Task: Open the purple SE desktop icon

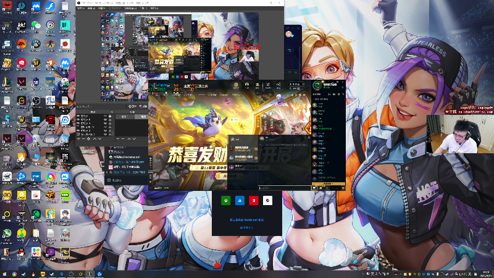Action: (36, 82)
